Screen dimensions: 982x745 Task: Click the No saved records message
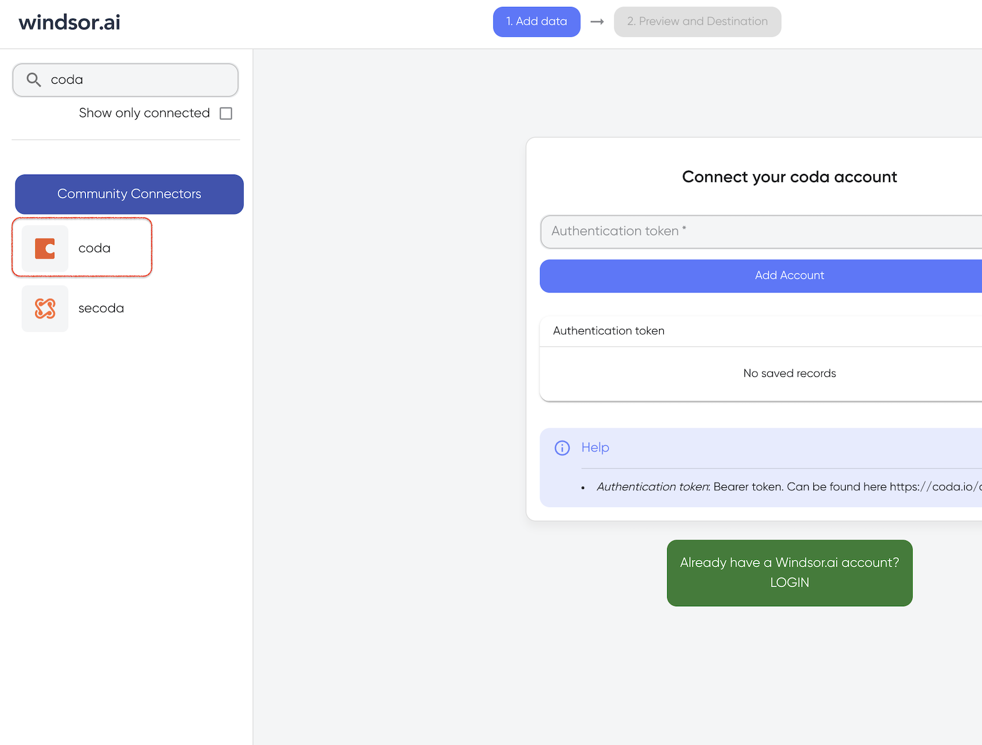[x=790, y=373]
